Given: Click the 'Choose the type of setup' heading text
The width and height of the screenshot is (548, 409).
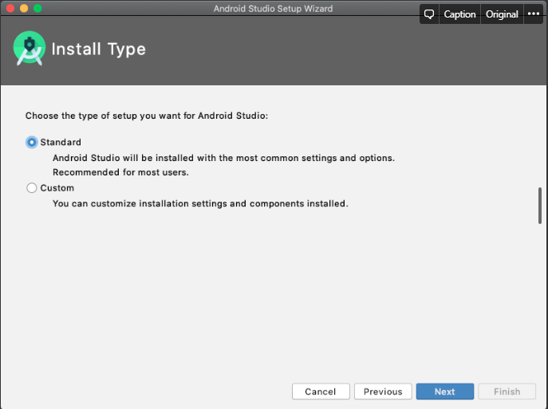Looking at the screenshot, I should point(147,116).
